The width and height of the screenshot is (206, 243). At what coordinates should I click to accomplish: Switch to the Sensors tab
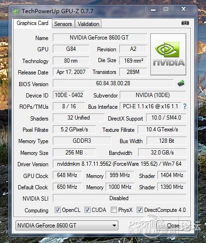[x=63, y=24]
